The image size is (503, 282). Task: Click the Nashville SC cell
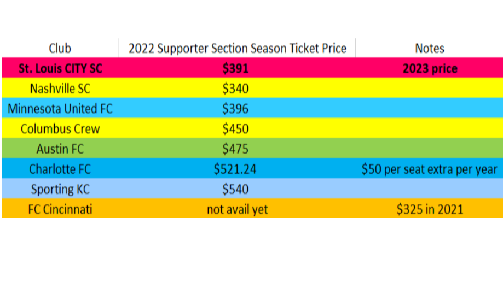(60, 89)
